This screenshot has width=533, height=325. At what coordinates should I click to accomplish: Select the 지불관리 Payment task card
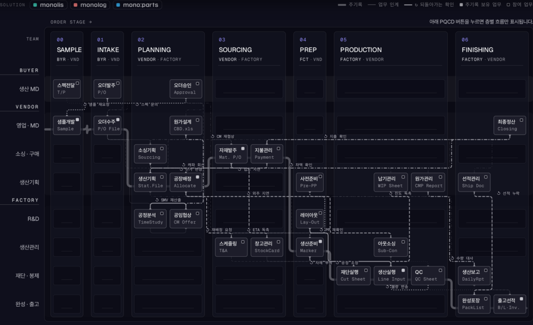[x=267, y=154]
